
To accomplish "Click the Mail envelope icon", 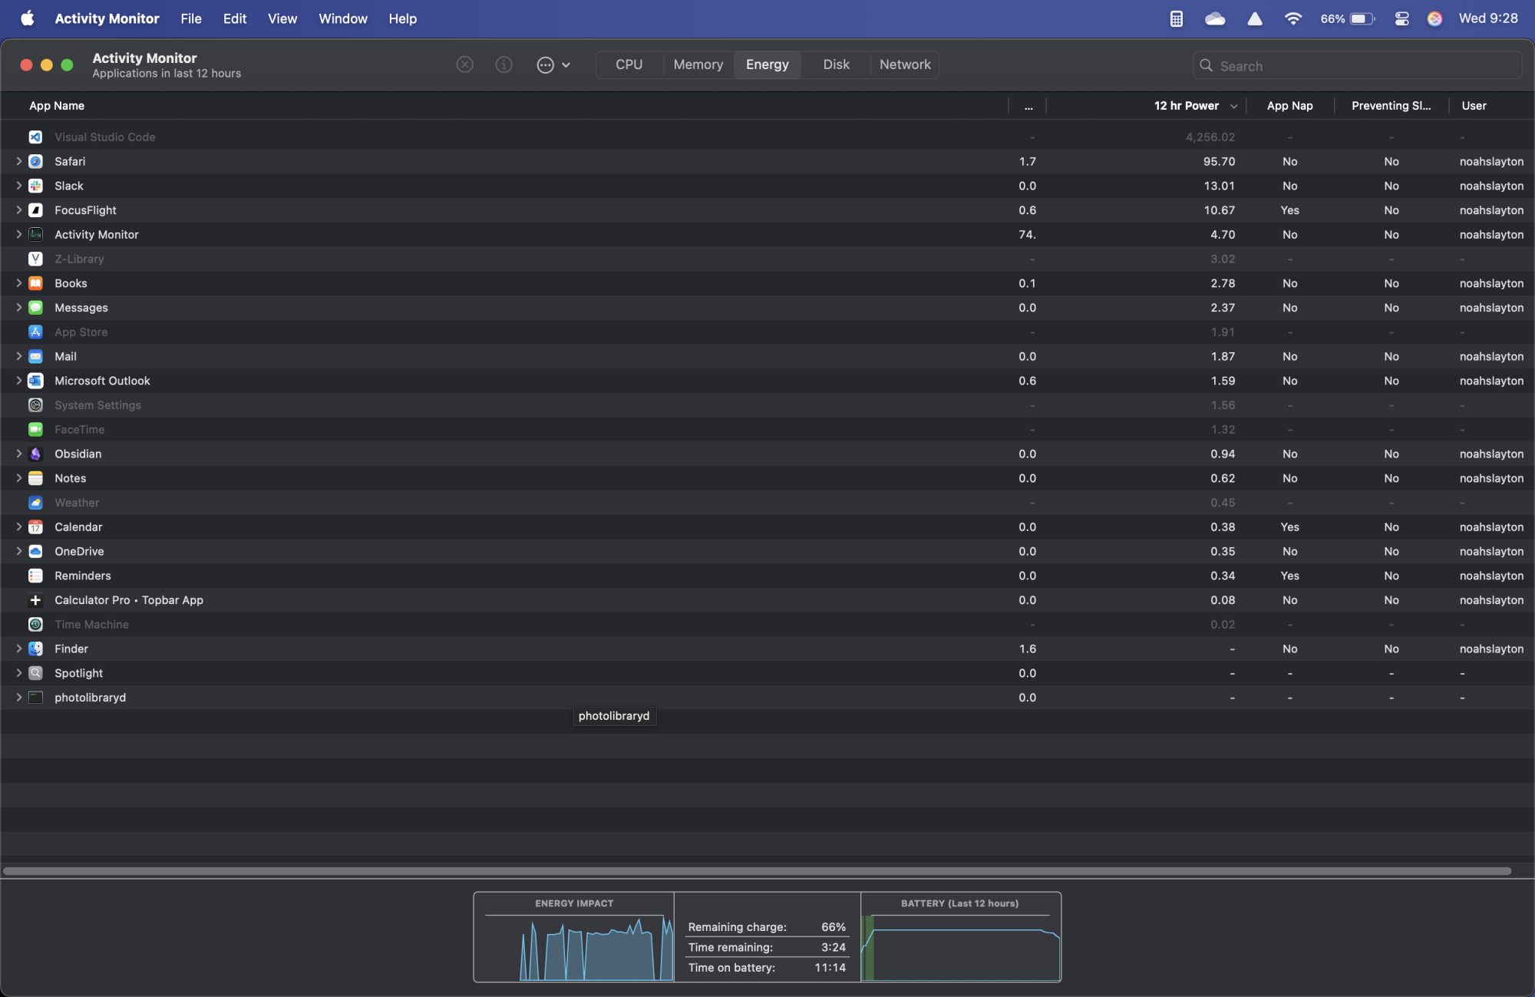I will pos(35,356).
